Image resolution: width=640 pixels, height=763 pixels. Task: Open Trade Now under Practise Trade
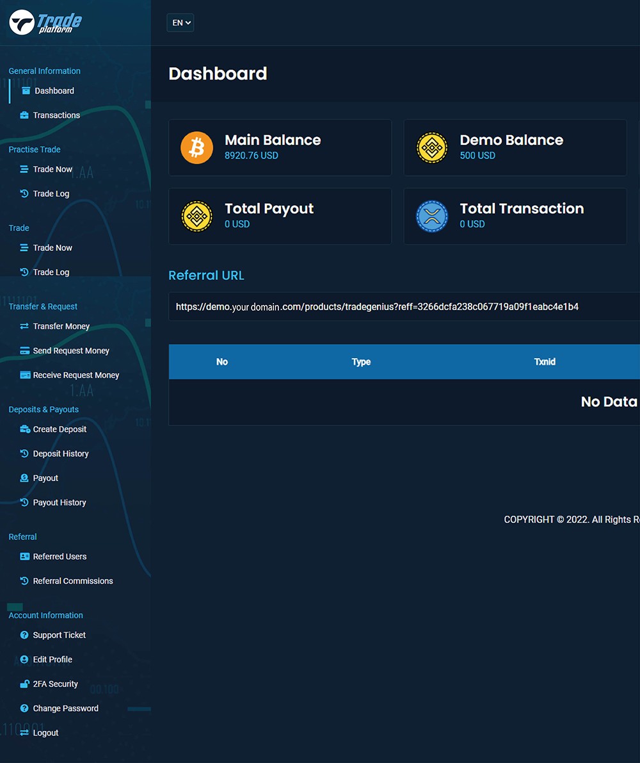(x=52, y=170)
